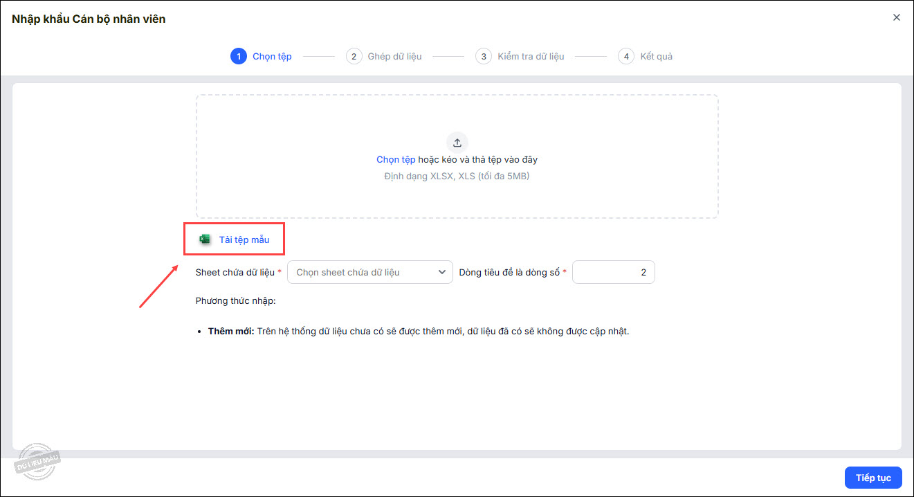
Task: Click the step 1 number circle
Action: [239, 56]
